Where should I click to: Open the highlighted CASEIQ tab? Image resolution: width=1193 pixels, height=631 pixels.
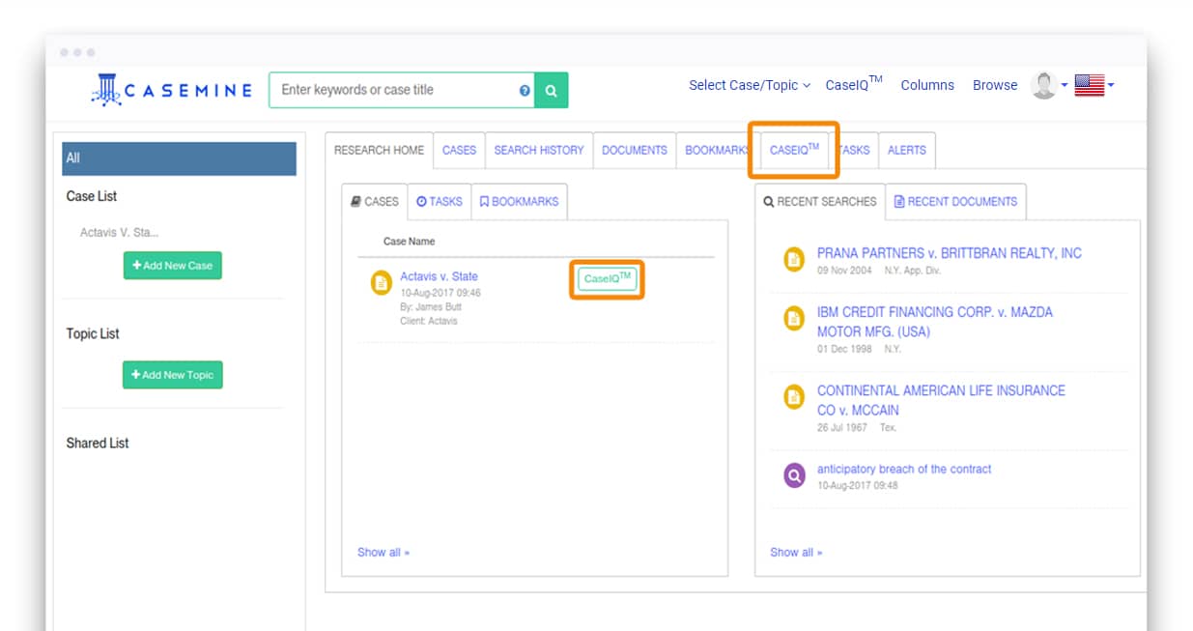(794, 150)
